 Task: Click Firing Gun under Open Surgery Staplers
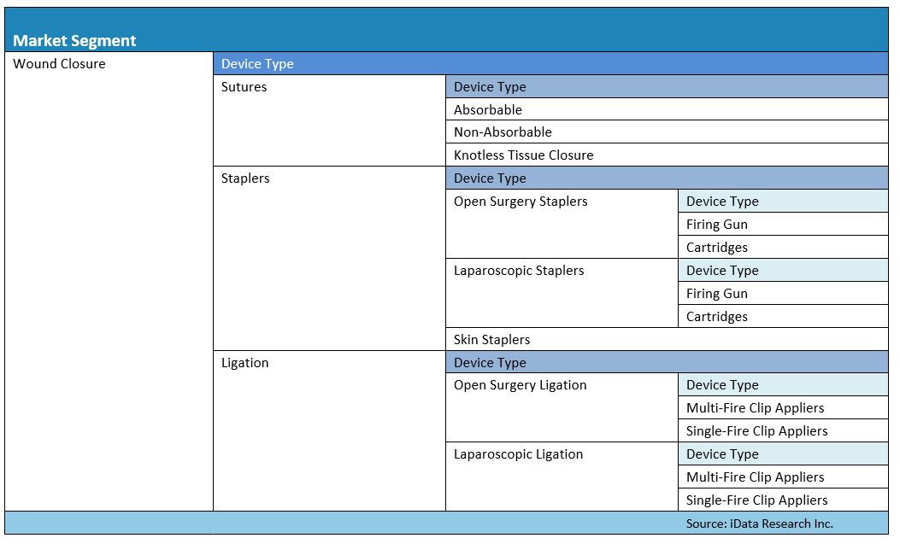pyautogui.click(x=784, y=224)
